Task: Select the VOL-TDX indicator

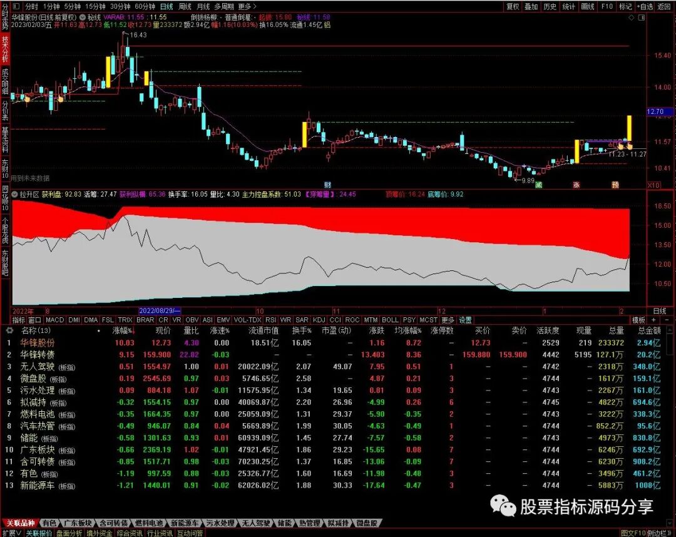Action: [247, 320]
